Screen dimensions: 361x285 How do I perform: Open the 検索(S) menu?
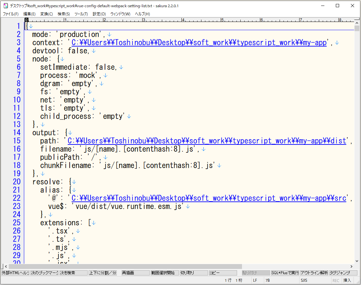click(63, 14)
